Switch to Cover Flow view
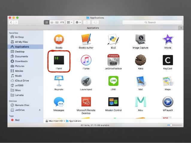The width and height of the screenshot is (191, 143). (62, 22)
